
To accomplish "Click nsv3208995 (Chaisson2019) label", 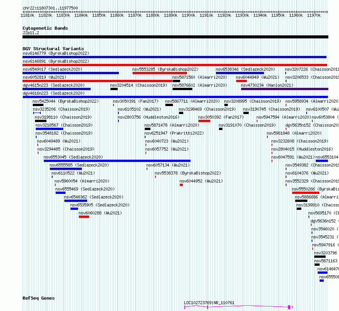I will pyautogui.click(x=253, y=101).
